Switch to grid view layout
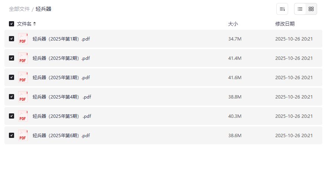 click(311, 9)
